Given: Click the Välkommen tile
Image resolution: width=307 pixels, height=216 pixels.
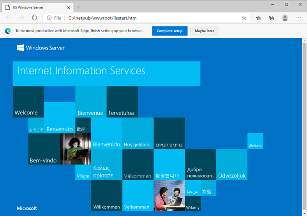Looking at the screenshot, I should click(138, 165).
